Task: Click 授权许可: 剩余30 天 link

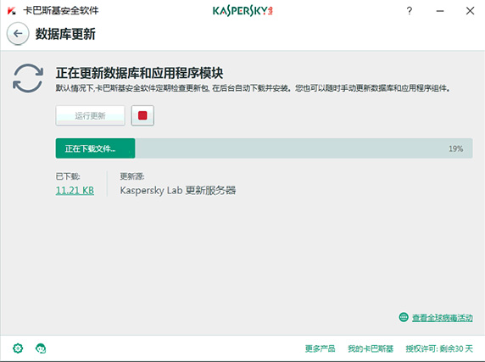Action: click(439, 348)
